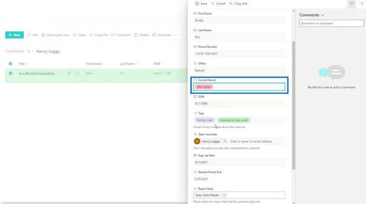Click the Enter a name or email field
The width and height of the screenshot is (366, 204).
click(x=251, y=141)
